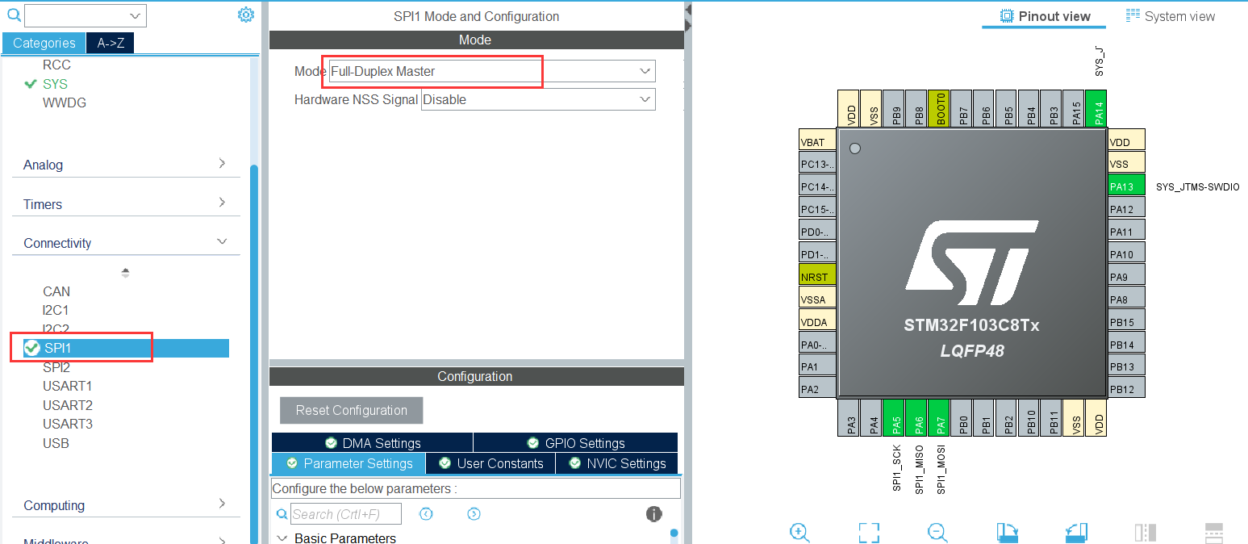
Task: Open the pinout settings gear icon
Action: 246,14
